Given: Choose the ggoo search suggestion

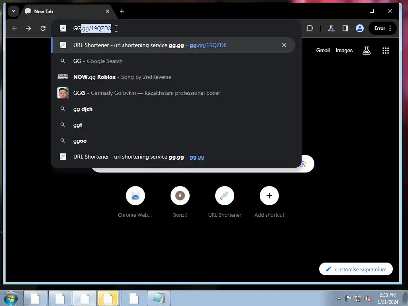Looking at the screenshot, I should (x=173, y=141).
